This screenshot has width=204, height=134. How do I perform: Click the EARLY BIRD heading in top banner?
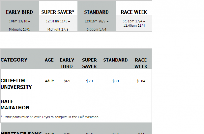19,12
